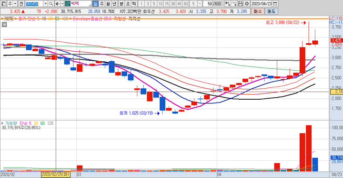Screen dimensions: 343x178
Task: Choose the 45 interval button
Action: [x=180, y=4]
